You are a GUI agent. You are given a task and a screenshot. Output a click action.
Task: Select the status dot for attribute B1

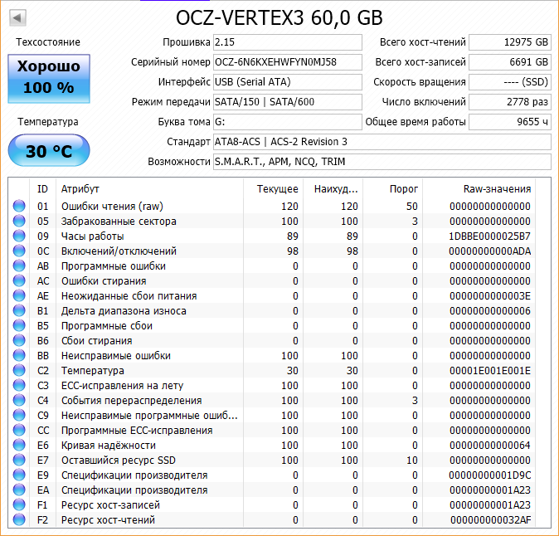(19, 310)
